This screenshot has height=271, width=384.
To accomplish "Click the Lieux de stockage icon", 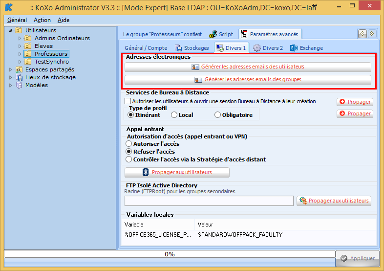I will 19,77.
